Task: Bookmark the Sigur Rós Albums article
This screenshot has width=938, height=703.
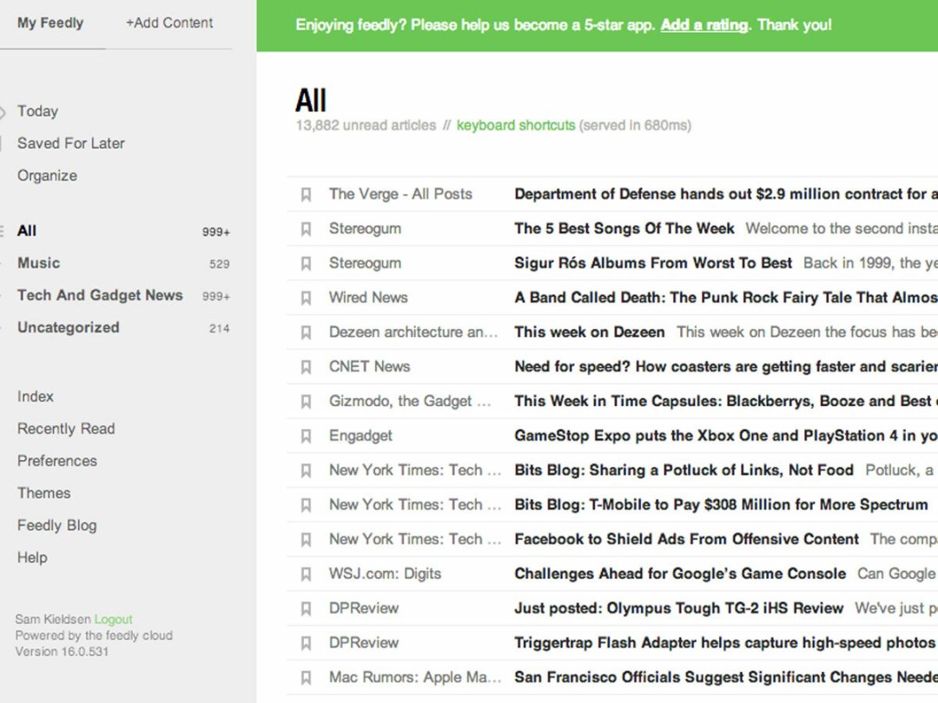Action: 306,264
